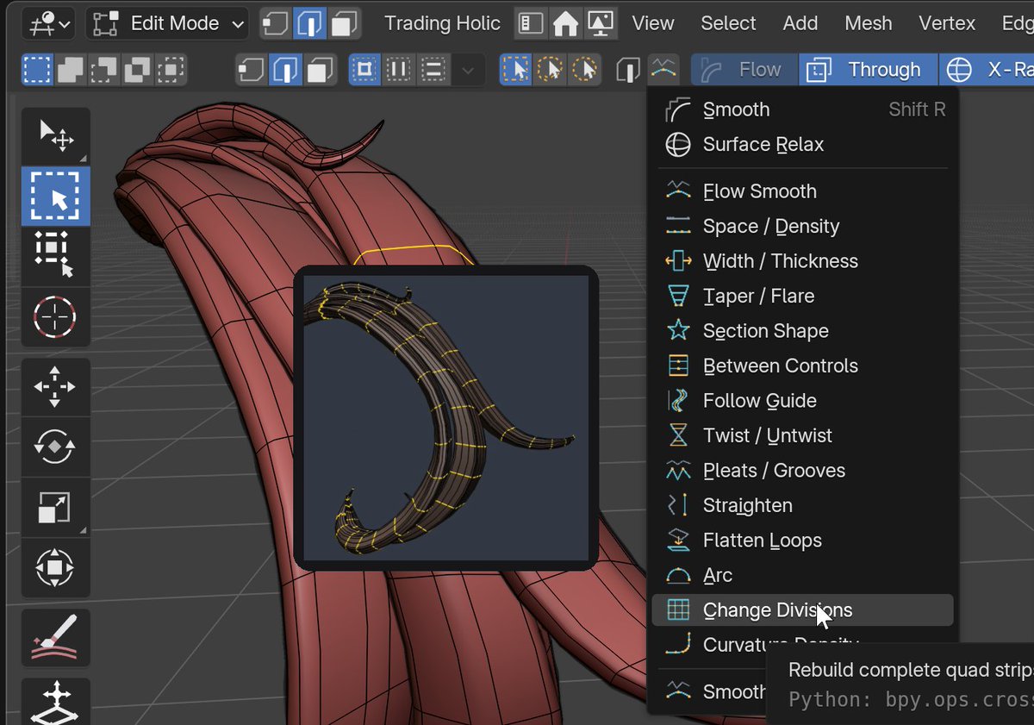
Task: Switch selection mode to Subtract
Action: point(104,69)
